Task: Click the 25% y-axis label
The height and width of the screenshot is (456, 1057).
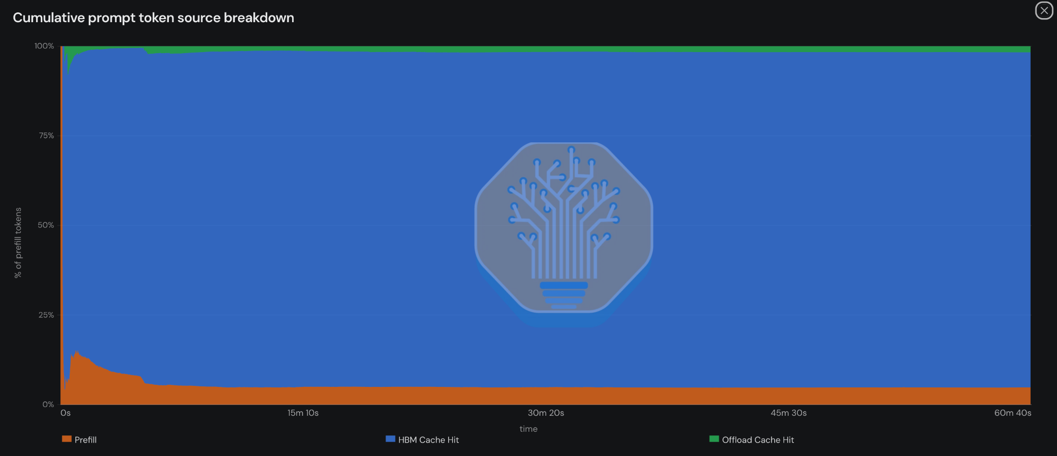Action: coord(46,315)
